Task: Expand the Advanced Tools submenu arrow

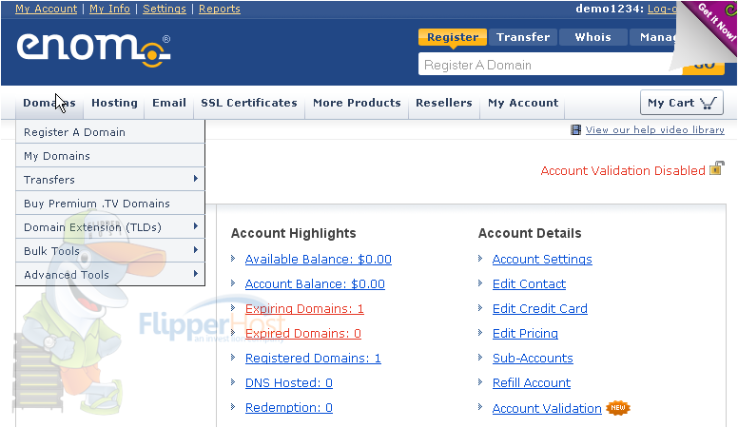Action: tap(196, 274)
